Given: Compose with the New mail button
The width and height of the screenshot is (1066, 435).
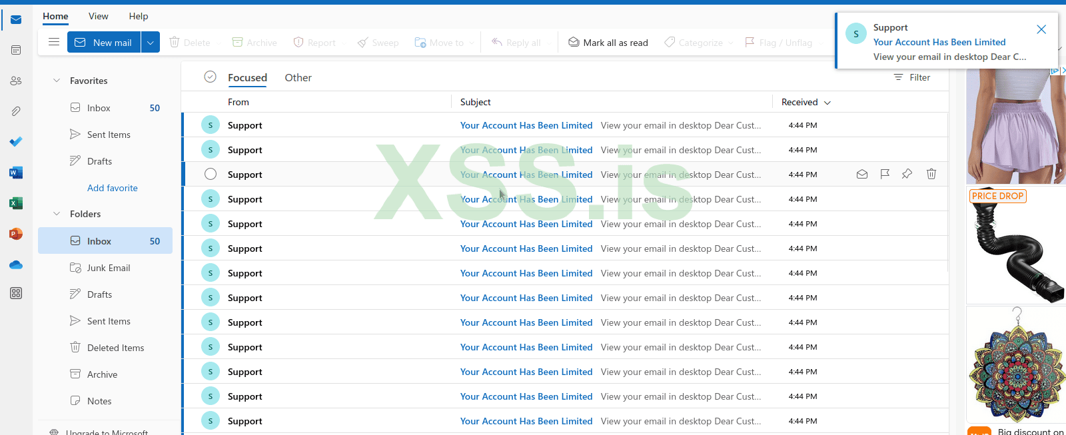Looking at the screenshot, I should [x=104, y=43].
